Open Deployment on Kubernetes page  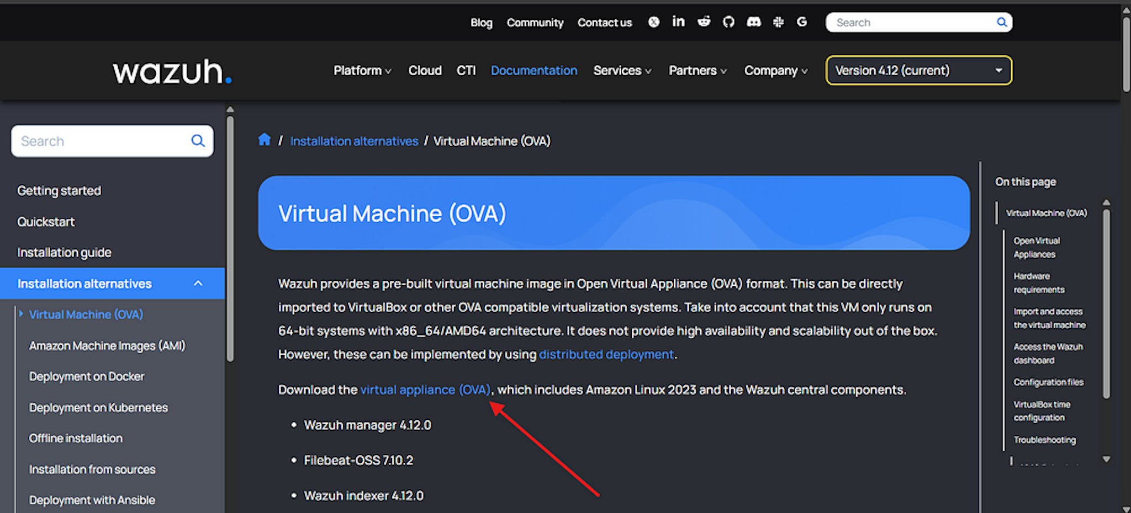pos(98,408)
